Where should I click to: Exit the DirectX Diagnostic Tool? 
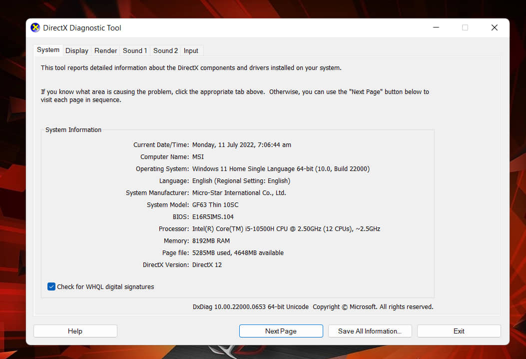pos(459,331)
